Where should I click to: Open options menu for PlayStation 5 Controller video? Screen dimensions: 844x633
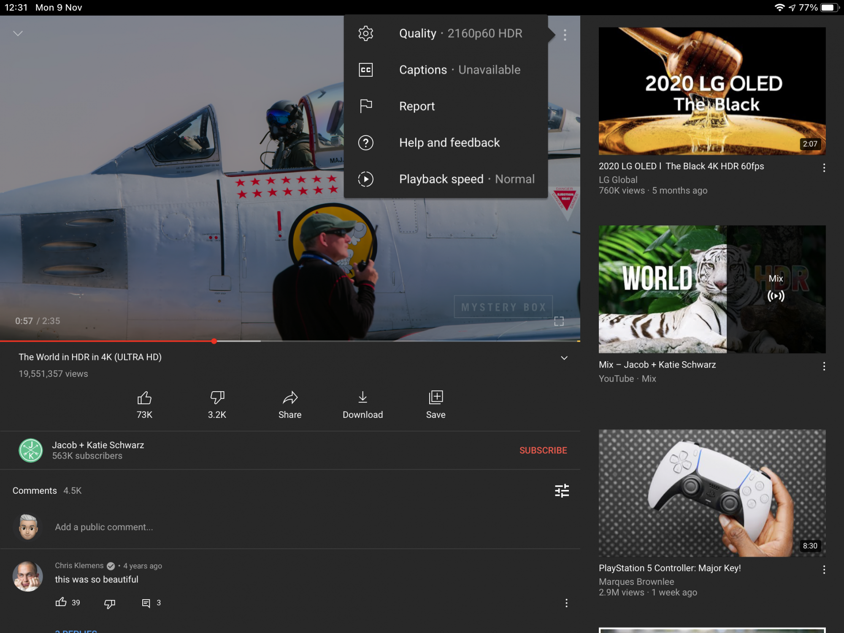pyautogui.click(x=824, y=570)
